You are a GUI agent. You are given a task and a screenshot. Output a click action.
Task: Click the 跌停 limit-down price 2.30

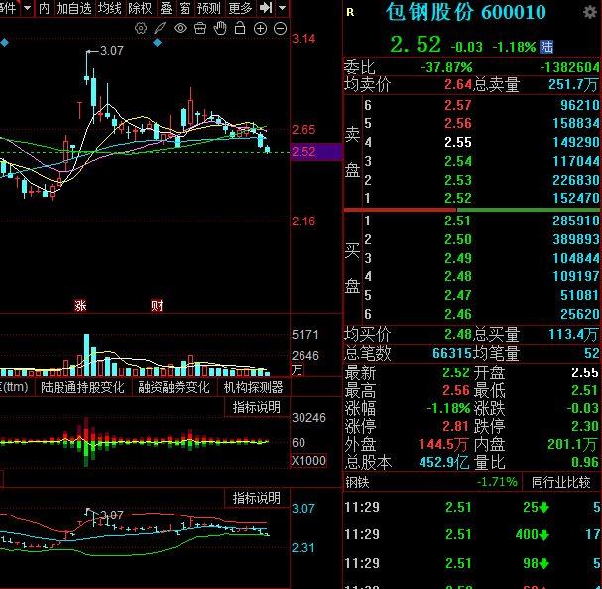(585, 426)
